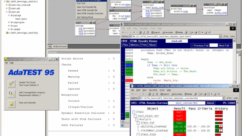Click Go button in test_stack browser

coord(226,36)
